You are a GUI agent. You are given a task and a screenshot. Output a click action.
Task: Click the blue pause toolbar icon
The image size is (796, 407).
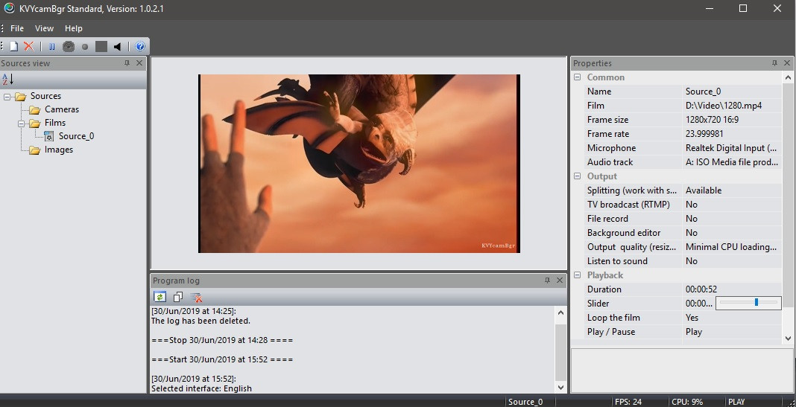point(51,47)
